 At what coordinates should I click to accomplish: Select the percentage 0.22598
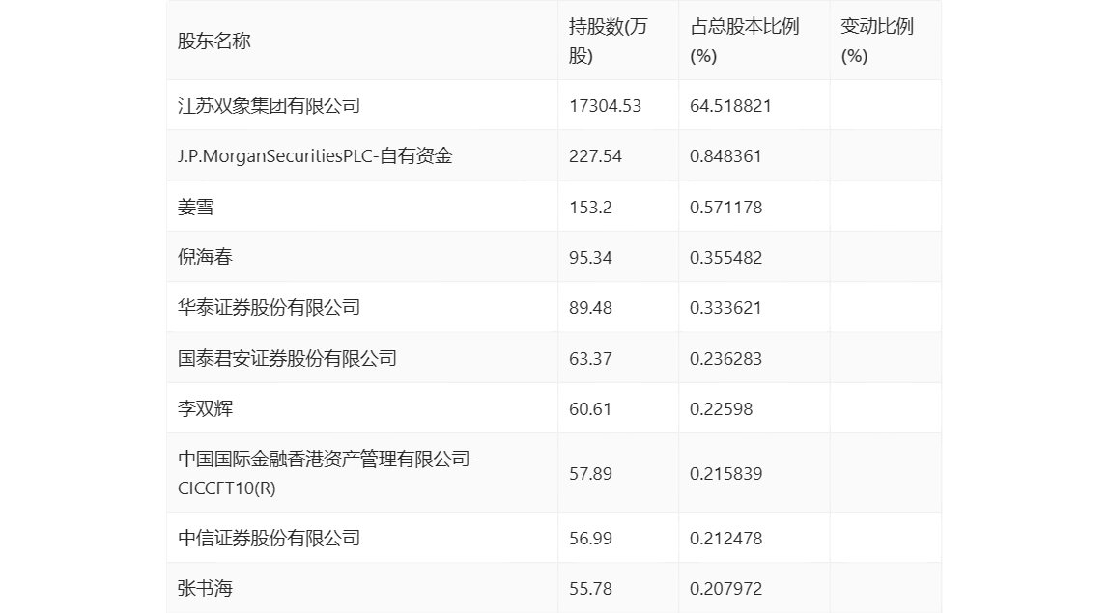pyautogui.click(x=722, y=408)
